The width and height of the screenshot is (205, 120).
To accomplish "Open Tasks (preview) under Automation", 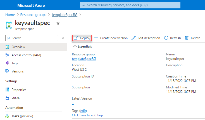I will point(22,116).
